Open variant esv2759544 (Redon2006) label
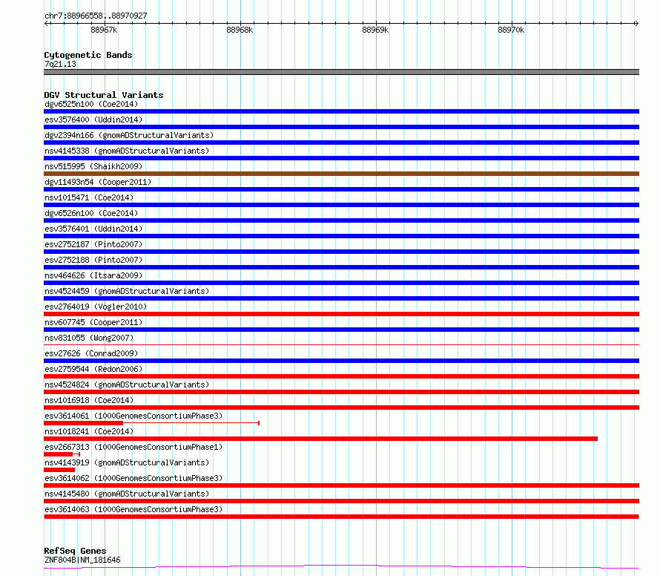660x576 pixels. point(93,369)
